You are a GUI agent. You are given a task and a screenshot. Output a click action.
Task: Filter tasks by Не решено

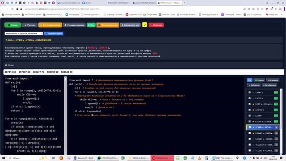pyautogui.click(x=273, y=80)
